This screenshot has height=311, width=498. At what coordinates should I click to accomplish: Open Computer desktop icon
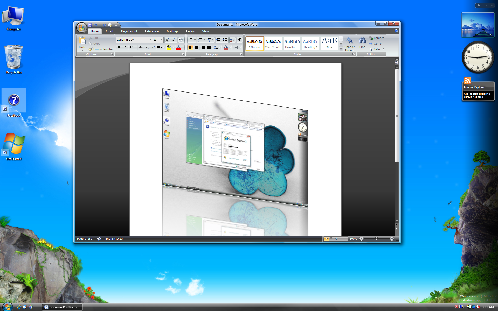coord(13,19)
